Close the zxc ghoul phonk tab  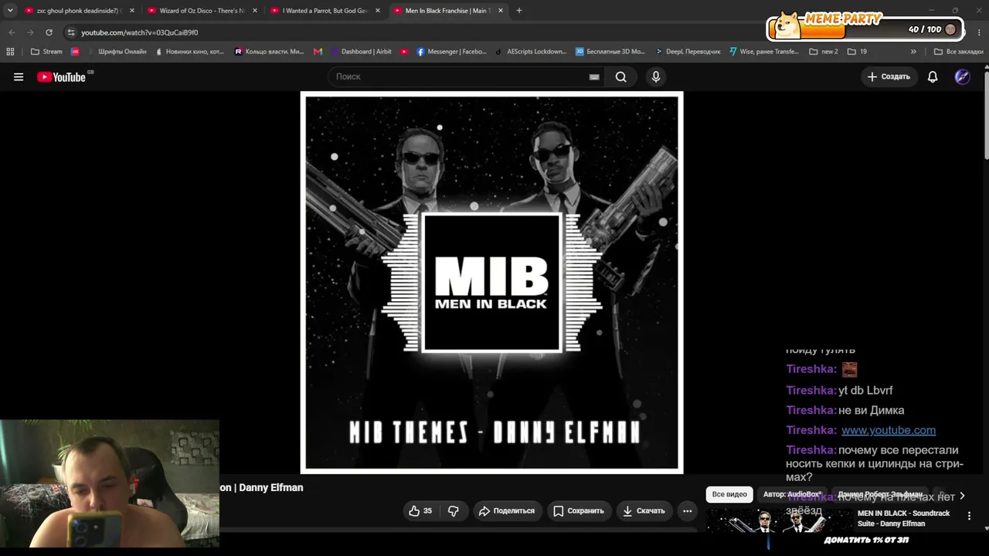[132, 11]
